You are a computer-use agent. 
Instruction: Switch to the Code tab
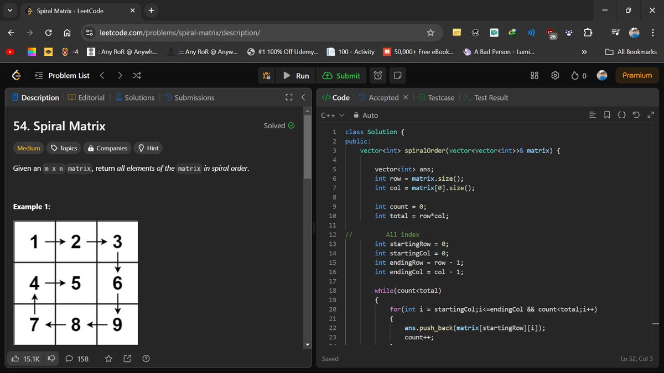(335, 97)
